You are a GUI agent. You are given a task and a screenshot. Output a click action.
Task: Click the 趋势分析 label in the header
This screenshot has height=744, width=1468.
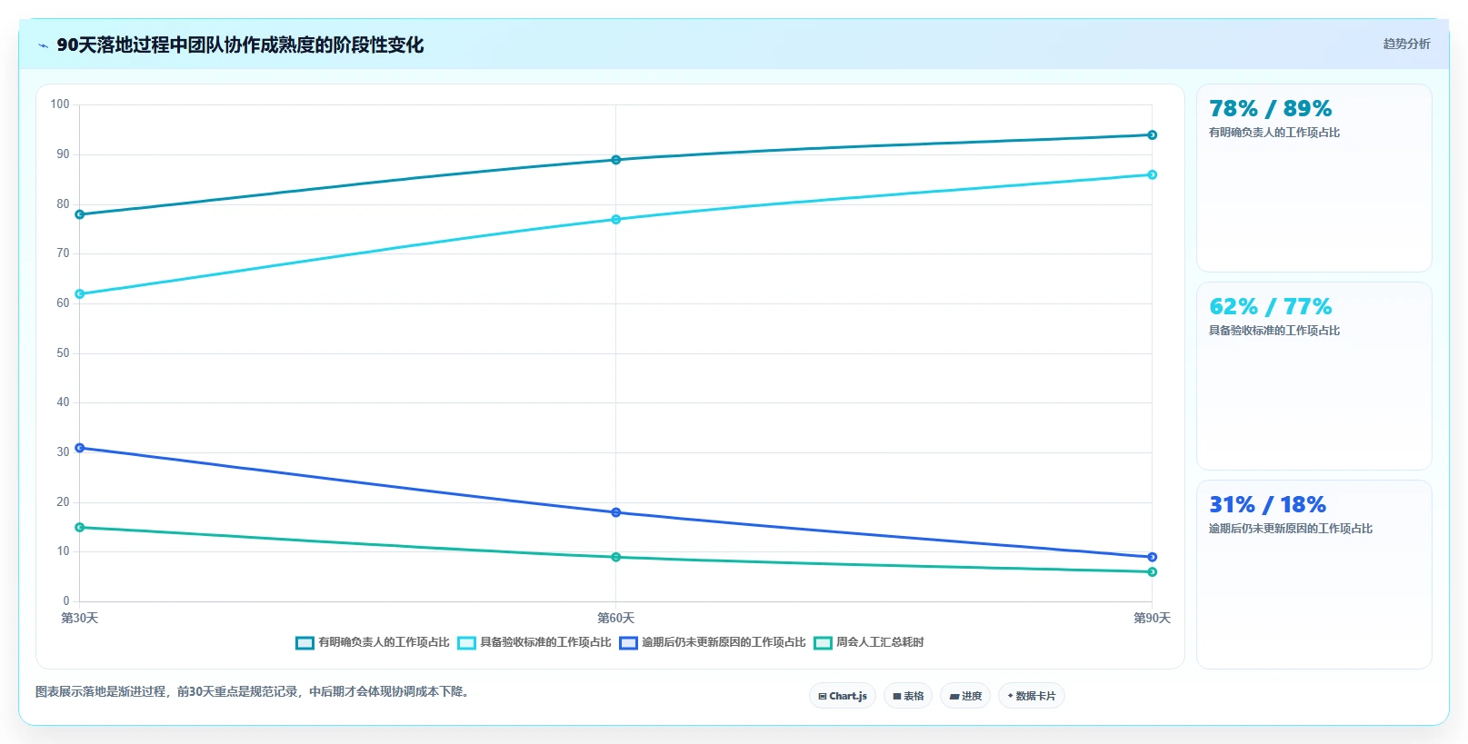(1406, 44)
